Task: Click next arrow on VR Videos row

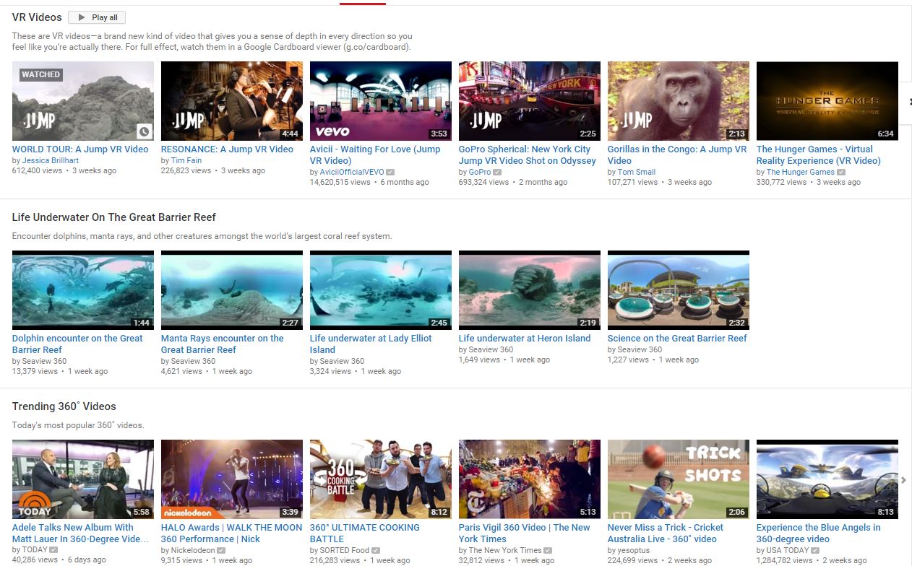Action: [x=908, y=102]
